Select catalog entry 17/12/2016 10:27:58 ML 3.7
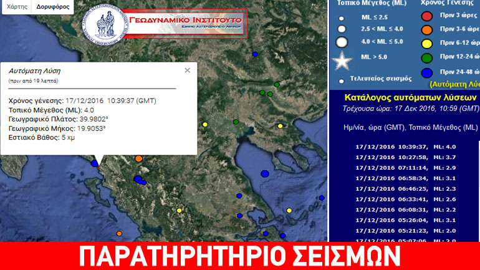This screenshot has height=270, width=480. (406, 157)
